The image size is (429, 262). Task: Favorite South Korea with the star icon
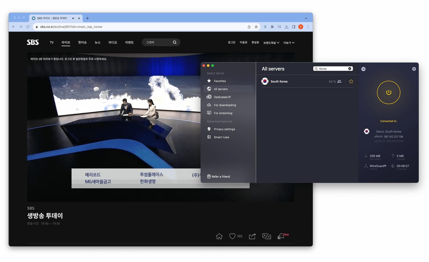tap(351, 81)
